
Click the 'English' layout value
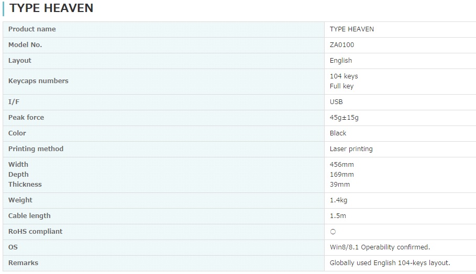pyautogui.click(x=341, y=61)
